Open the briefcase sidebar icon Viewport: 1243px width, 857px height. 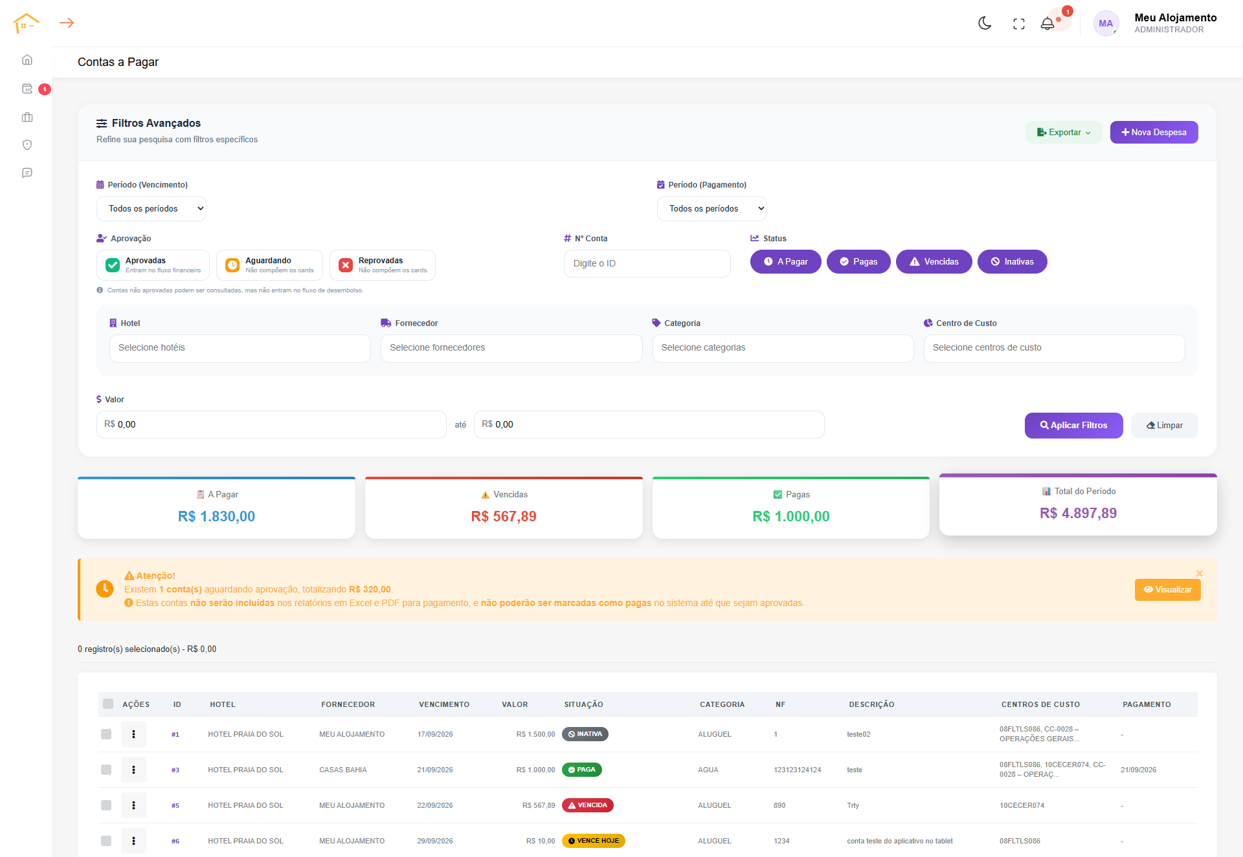pos(27,117)
